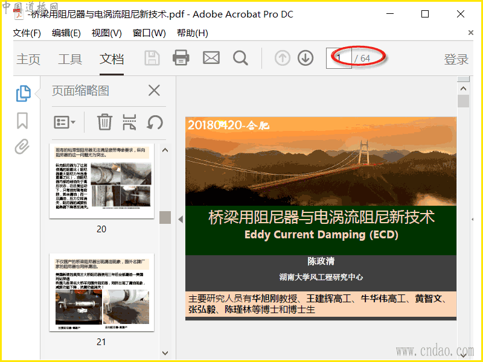Select page 21 thumbnail
This screenshot has height=362, width=483.
point(101,293)
